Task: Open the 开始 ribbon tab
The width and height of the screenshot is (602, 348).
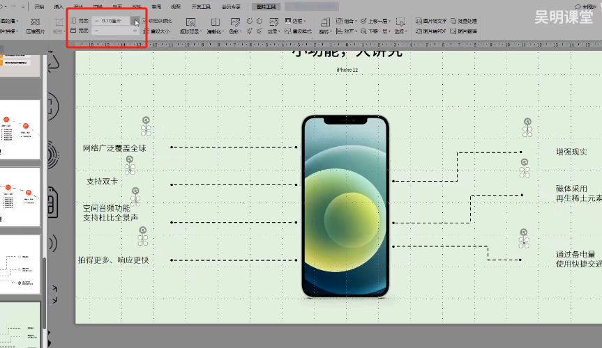Action: coord(39,6)
